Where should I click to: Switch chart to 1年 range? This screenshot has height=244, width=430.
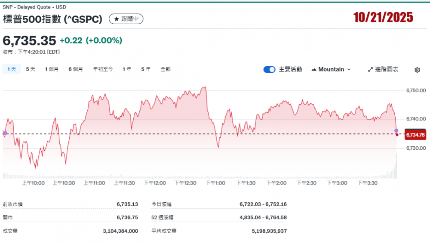(x=127, y=69)
